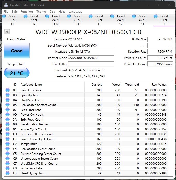This screenshot has width=176, height=180.
Task: Click status orb for Read Error Rate row
Action: click(x=7, y=90)
